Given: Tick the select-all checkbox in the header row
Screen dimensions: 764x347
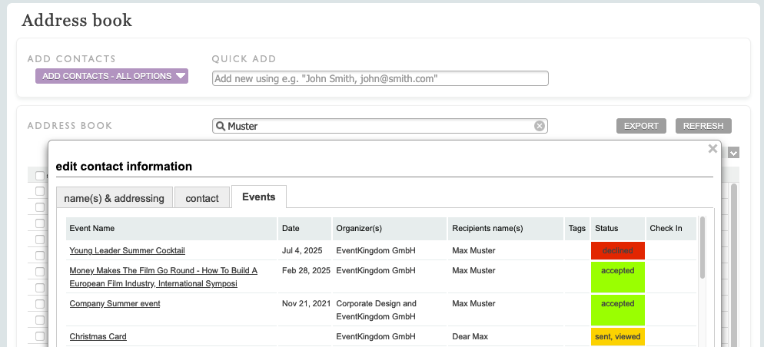Looking at the screenshot, I should 40,176.
